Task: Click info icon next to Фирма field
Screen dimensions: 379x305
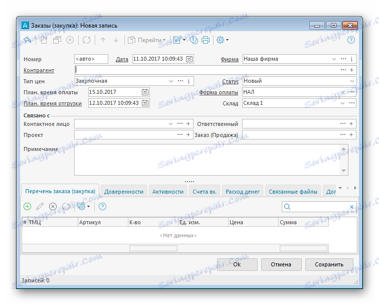Action: pos(351,59)
